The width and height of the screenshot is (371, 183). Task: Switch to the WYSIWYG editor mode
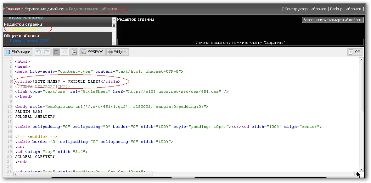click(93, 52)
